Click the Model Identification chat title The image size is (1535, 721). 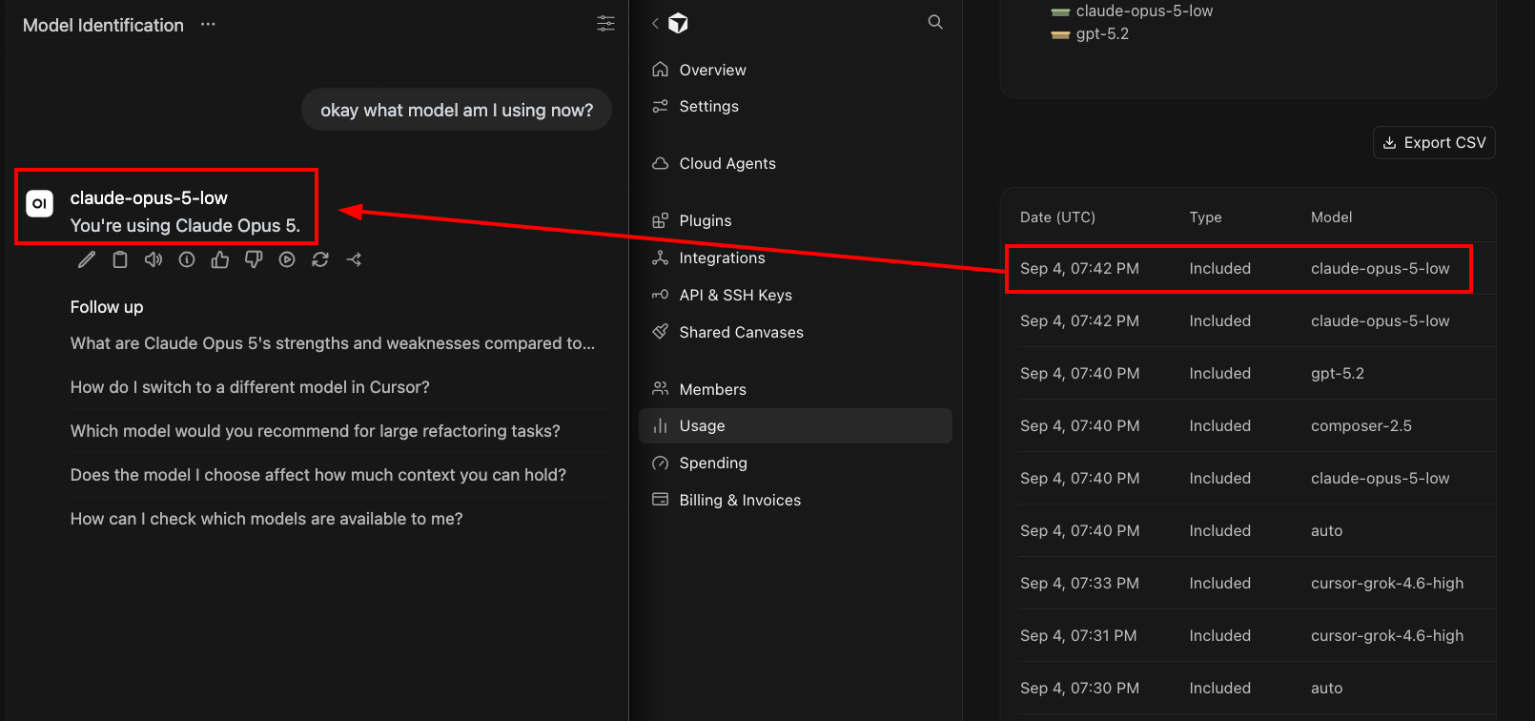tap(103, 26)
